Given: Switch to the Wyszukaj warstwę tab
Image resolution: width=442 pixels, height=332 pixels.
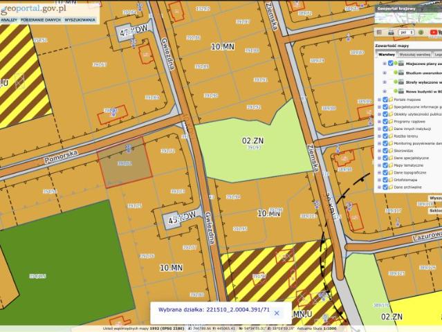Looking at the screenshot, I should [414, 55].
